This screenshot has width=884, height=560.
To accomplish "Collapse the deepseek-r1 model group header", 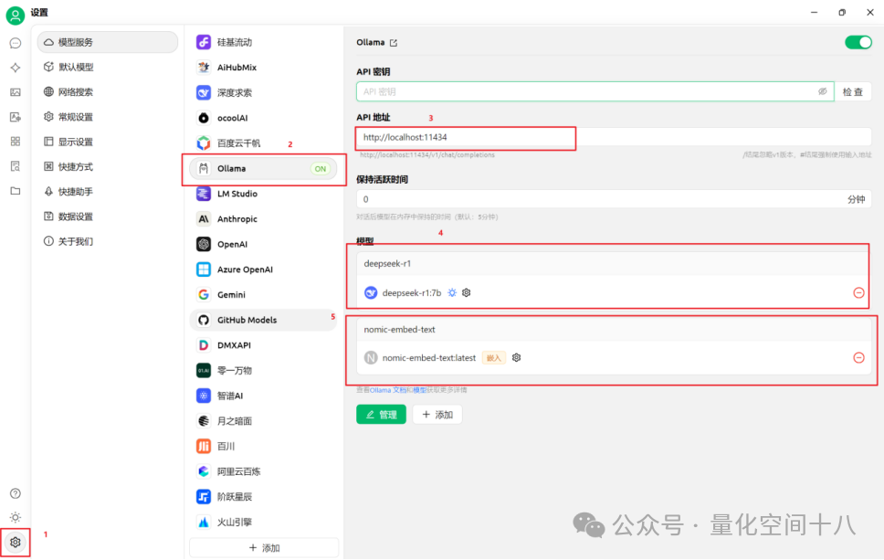I will point(614,263).
